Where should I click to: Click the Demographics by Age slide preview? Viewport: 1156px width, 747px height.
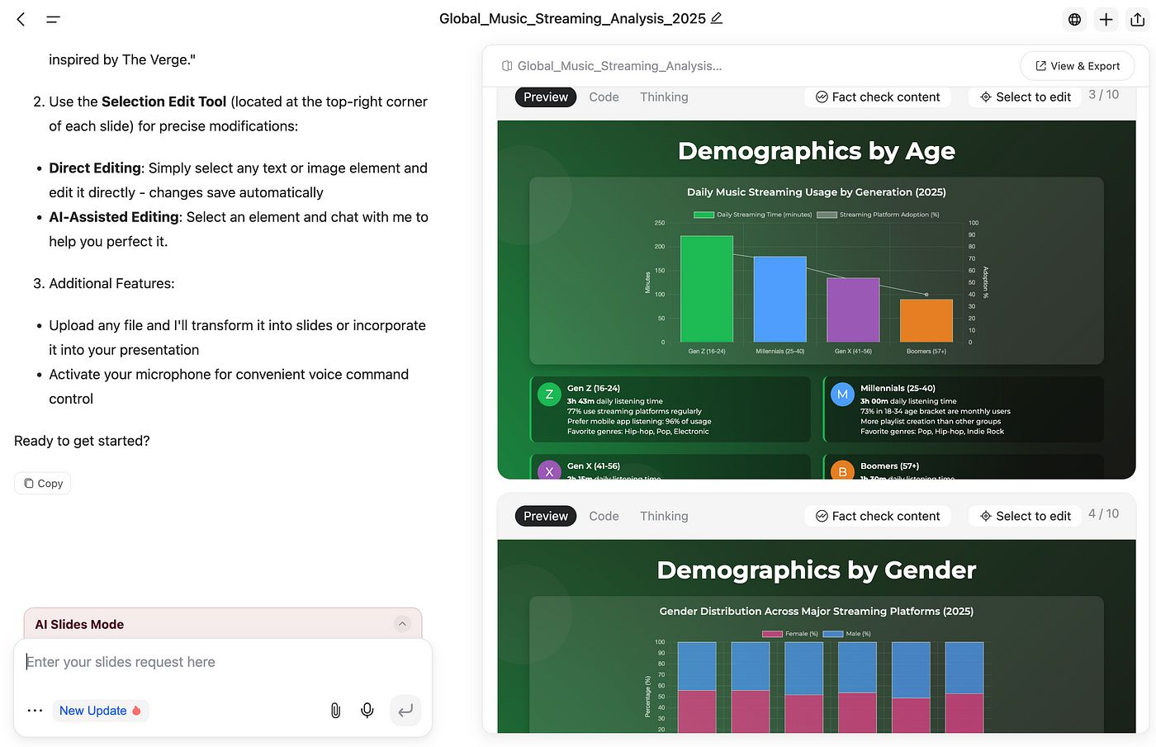817,300
